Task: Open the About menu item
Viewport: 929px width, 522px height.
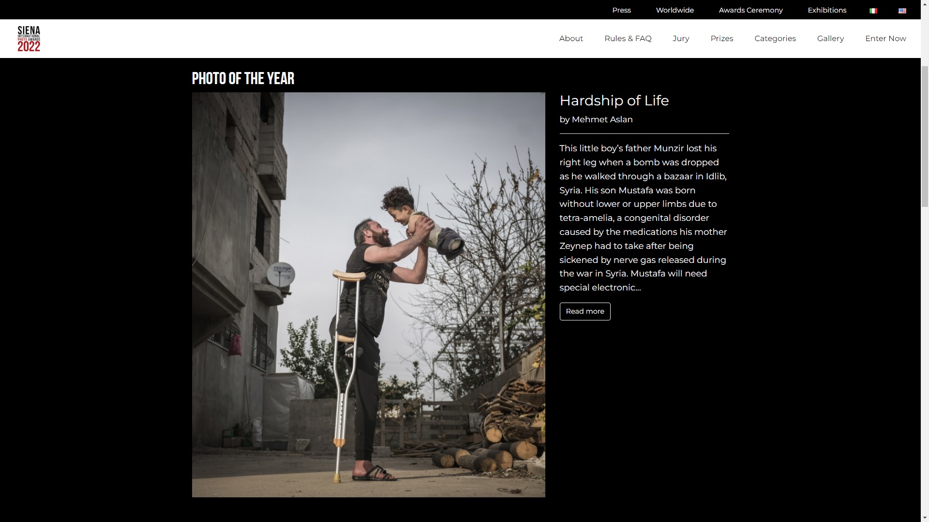Action: (x=571, y=39)
